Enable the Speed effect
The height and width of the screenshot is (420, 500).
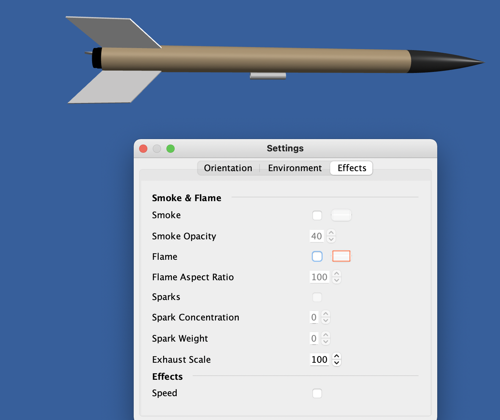click(317, 393)
